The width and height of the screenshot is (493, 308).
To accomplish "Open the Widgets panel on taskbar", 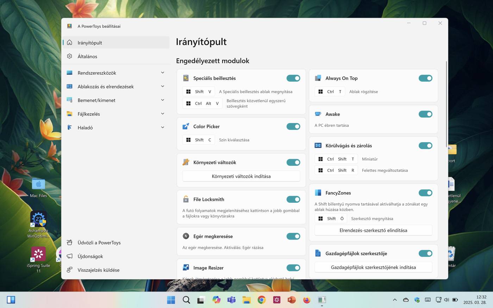I will point(11,300).
